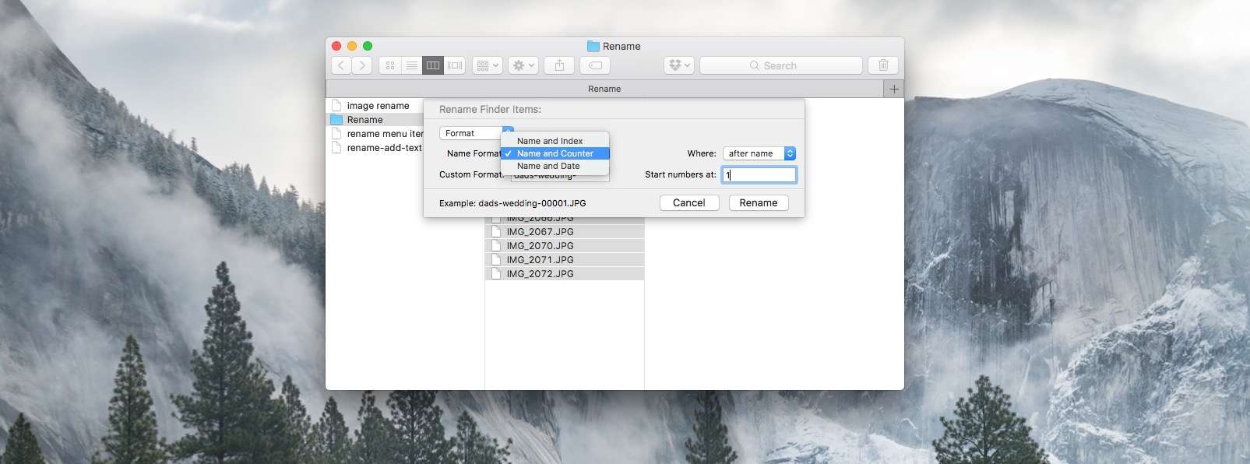Screen dimensions: 1250x464
Task: Click the trash icon in toolbar
Action: coord(883,66)
